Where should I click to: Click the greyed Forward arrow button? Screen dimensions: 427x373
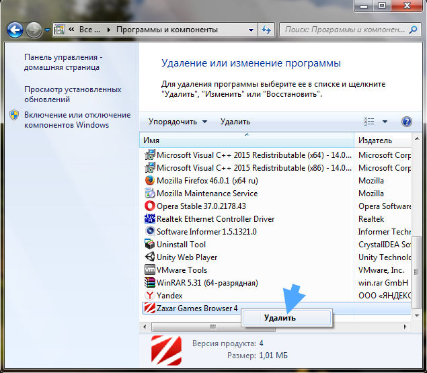click(34, 30)
